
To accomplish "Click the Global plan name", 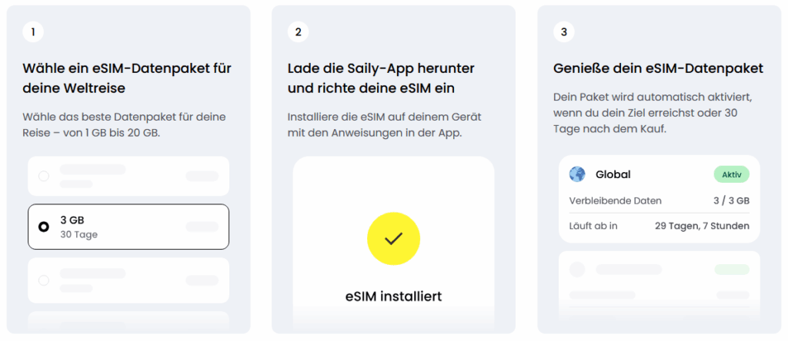I will (613, 174).
